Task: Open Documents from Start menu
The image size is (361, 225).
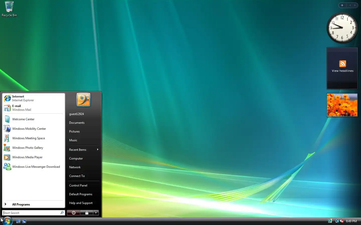Action: [84, 122]
